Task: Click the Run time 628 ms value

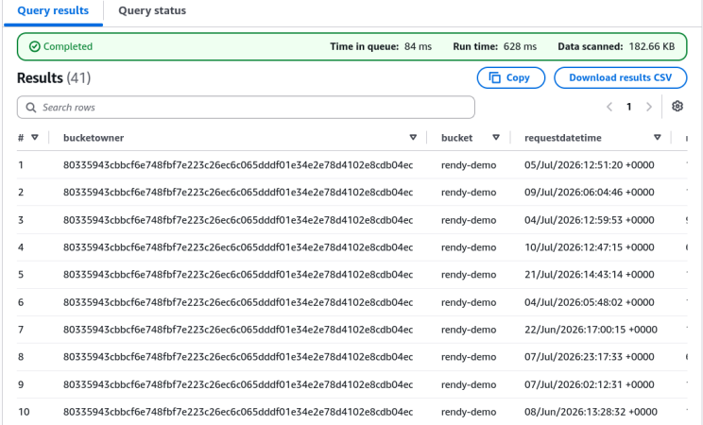Action: (520, 46)
